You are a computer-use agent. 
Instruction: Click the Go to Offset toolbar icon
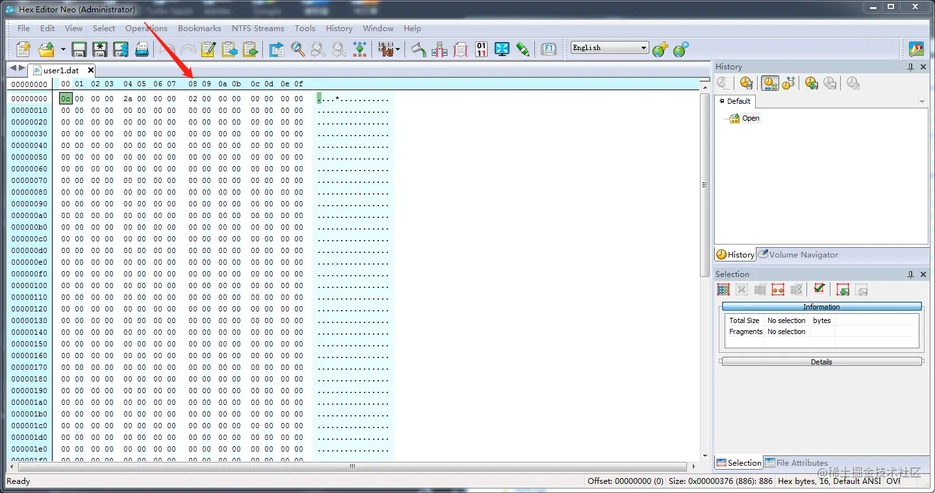[277, 49]
